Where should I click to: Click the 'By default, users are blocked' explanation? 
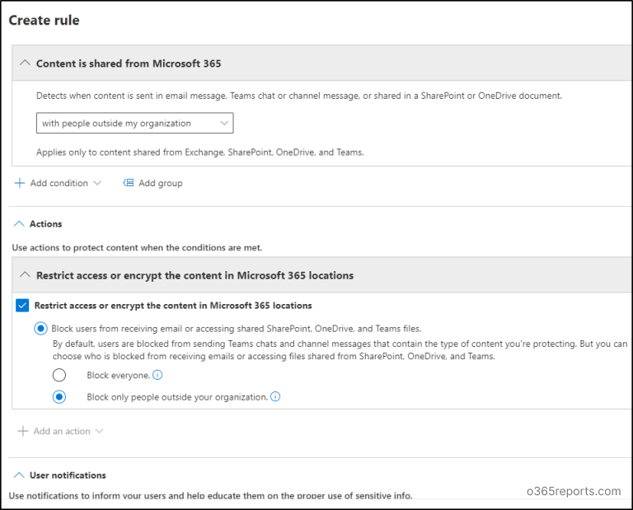[x=340, y=350]
